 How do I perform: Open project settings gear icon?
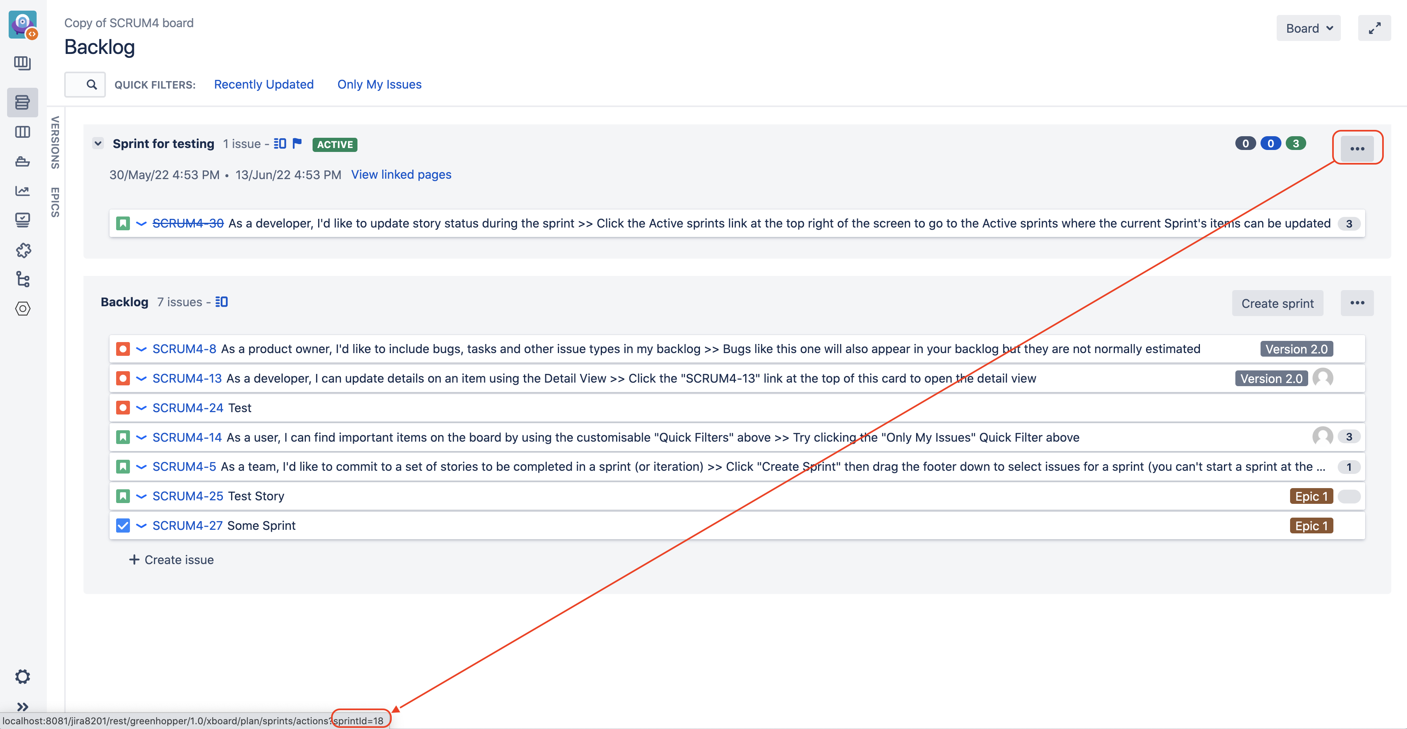(x=22, y=677)
